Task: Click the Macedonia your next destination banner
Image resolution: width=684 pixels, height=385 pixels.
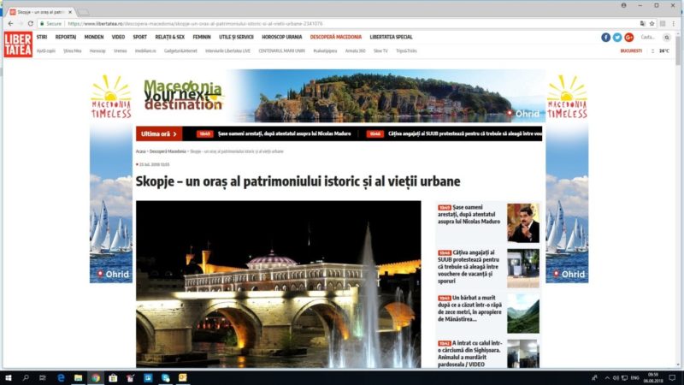Action: pos(340,96)
